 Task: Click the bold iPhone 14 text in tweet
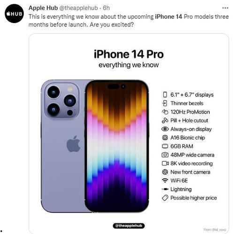168,16
